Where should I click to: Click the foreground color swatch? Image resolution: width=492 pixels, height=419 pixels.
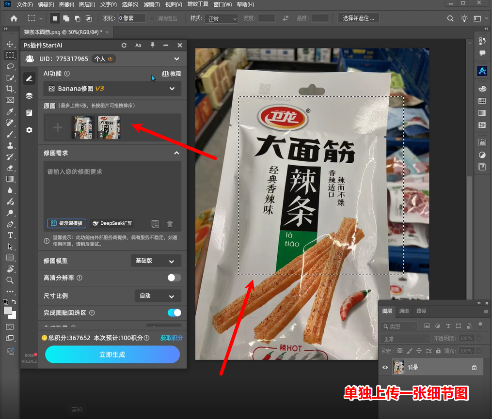coord(8,310)
